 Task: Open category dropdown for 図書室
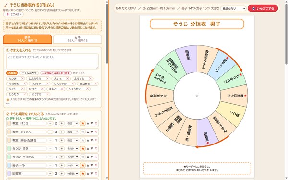pos(72,174)
